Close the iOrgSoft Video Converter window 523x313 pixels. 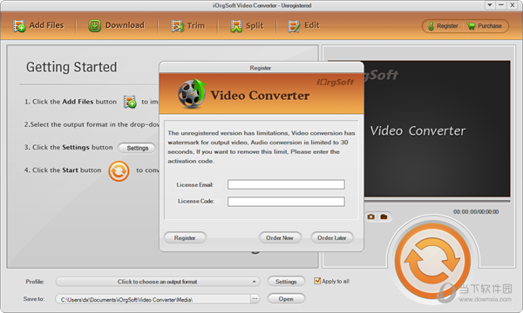pyautogui.click(x=513, y=4)
